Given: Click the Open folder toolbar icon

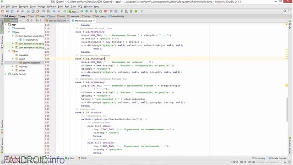Looking at the screenshot, I should click(x=2, y=11).
